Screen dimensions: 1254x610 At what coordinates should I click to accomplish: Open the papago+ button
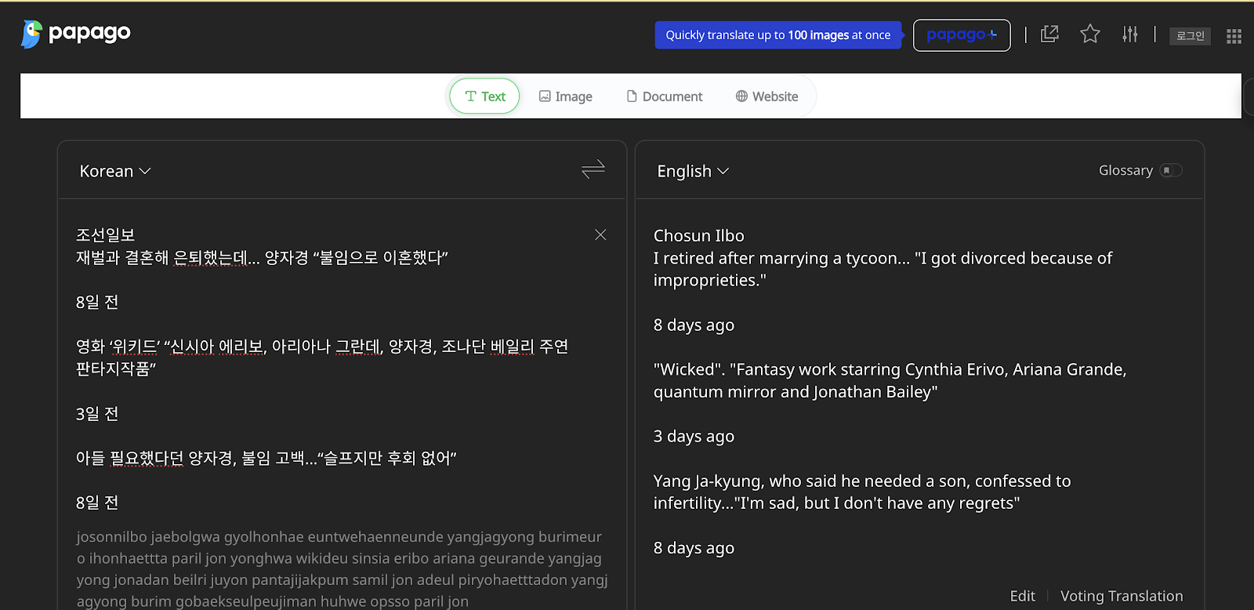pyautogui.click(x=962, y=35)
